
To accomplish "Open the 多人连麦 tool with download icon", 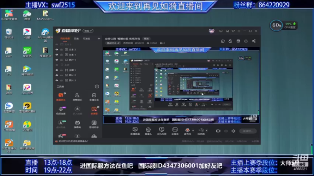I will tap(77, 111).
